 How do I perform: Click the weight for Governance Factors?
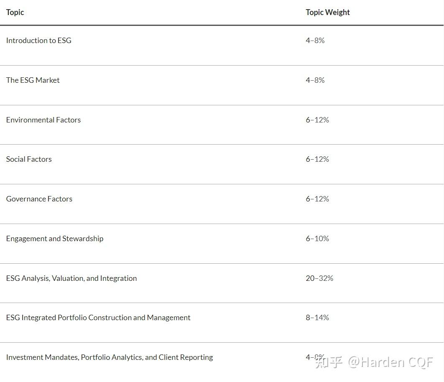(x=317, y=199)
